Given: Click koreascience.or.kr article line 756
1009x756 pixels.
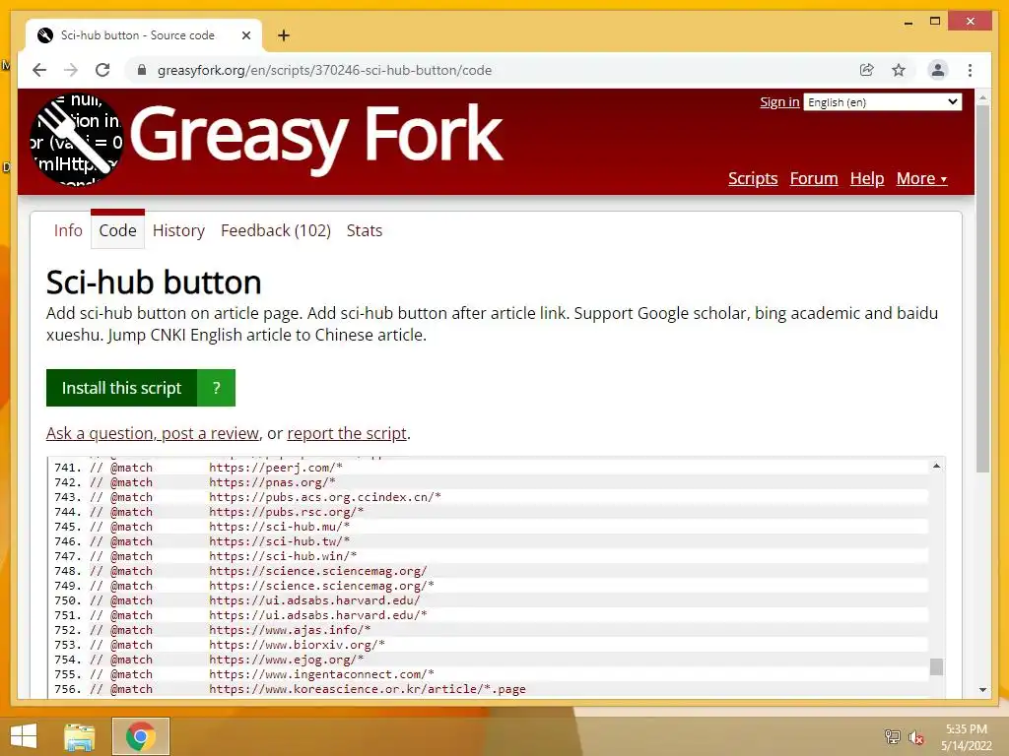Looking at the screenshot, I should [368, 689].
